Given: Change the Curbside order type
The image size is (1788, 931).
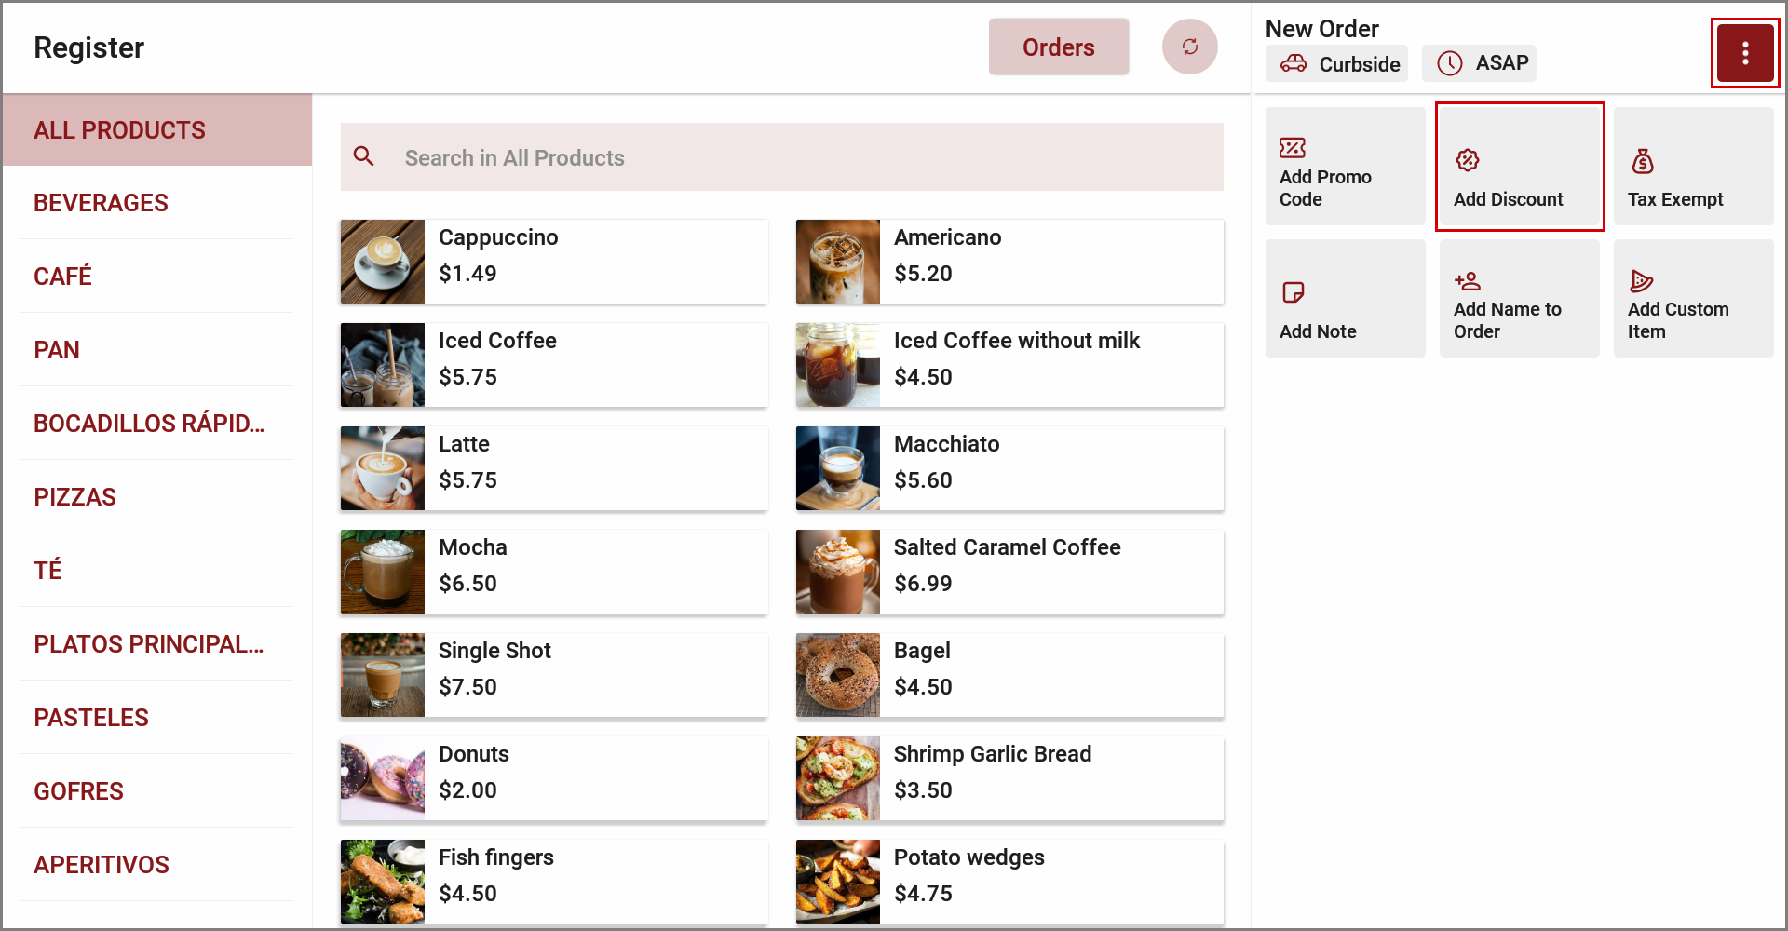Looking at the screenshot, I should coord(1336,64).
